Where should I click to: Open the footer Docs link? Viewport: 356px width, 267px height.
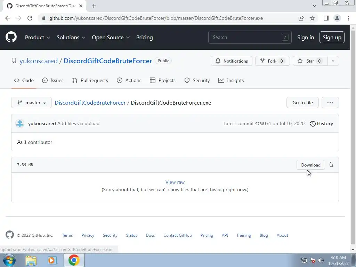[150, 235]
